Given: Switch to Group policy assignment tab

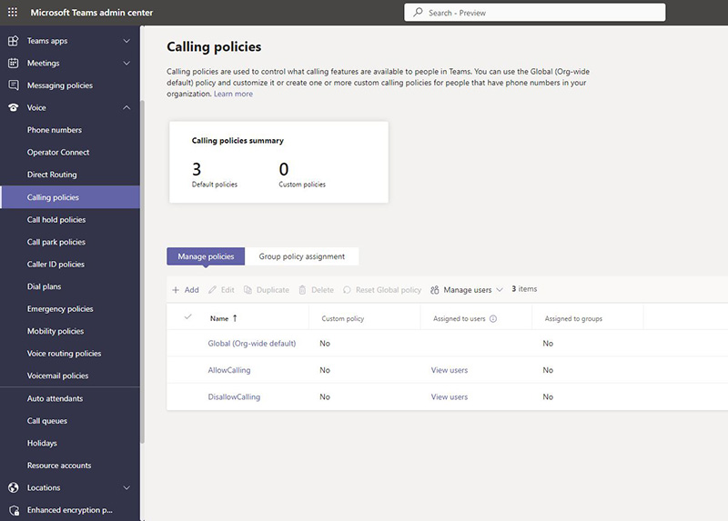Looking at the screenshot, I should pyautogui.click(x=302, y=256).
